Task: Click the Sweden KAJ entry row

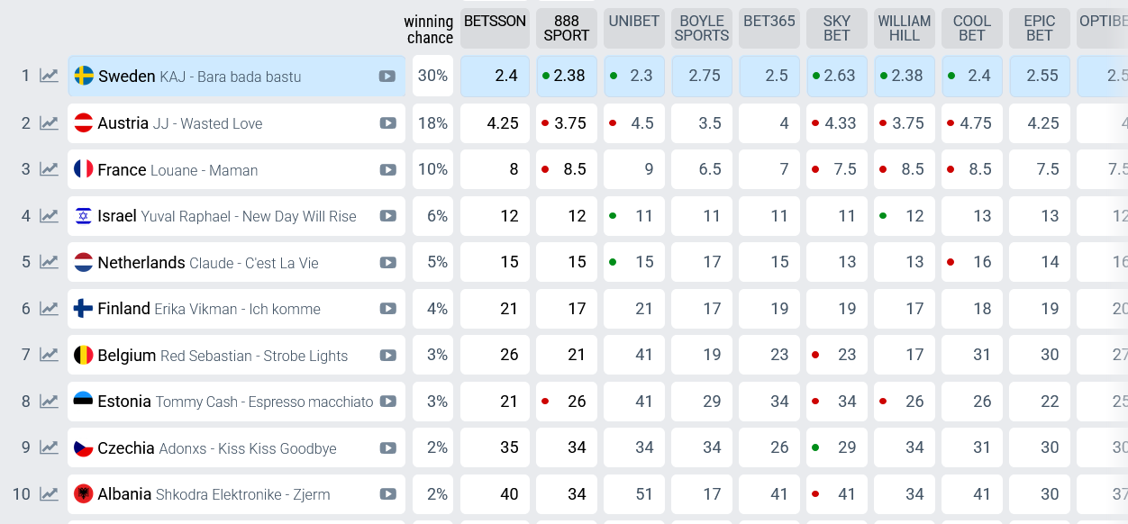Action: point(237,76)
